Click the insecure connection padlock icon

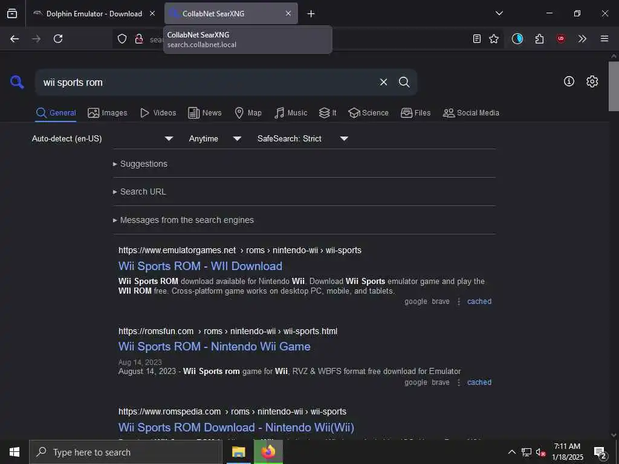(x=139, y=39)
